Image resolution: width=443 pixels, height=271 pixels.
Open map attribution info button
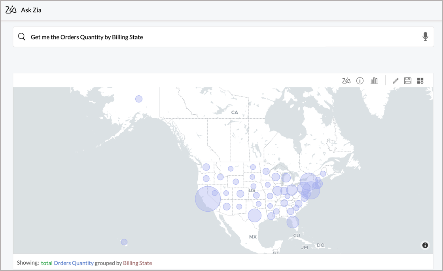pyautogui.click(x=425, y=245)
